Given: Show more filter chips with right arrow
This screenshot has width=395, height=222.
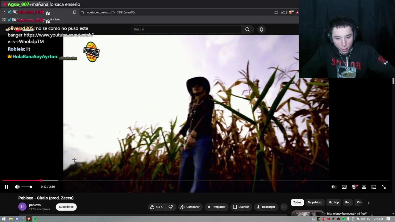Looking at the screenshot, I should tap(368, 203).
